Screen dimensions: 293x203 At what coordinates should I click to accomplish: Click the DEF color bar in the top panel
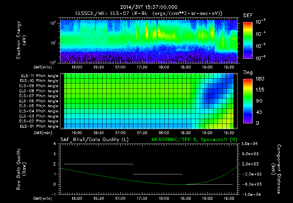click(248, 40)
